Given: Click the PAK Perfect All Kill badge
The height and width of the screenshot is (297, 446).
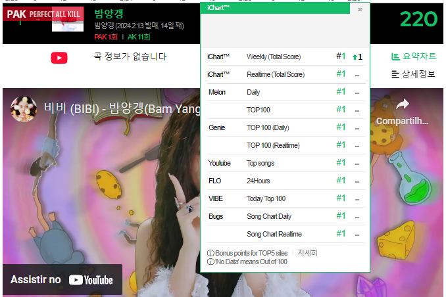Looking at the screenshot, I should (x=43, y=14).
